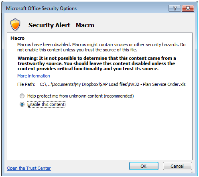Image resolution: width=199 pixels, height=177 pixels.
Task: Click the 'Help protect me from unknown content' label
Action: click(x=80, y=96)
